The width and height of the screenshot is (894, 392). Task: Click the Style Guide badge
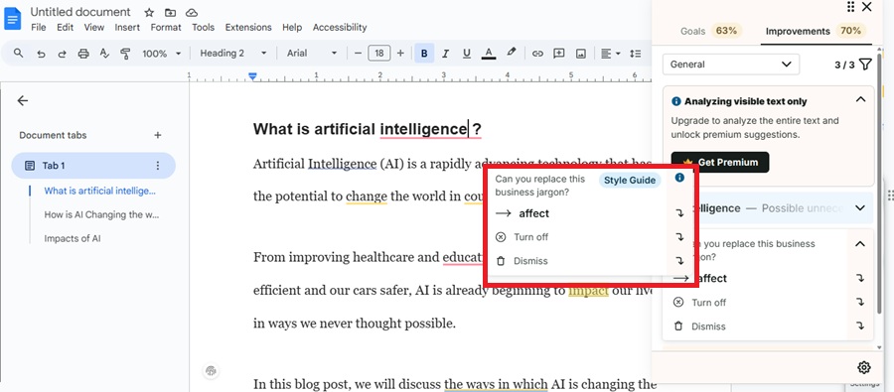(630, 181)
